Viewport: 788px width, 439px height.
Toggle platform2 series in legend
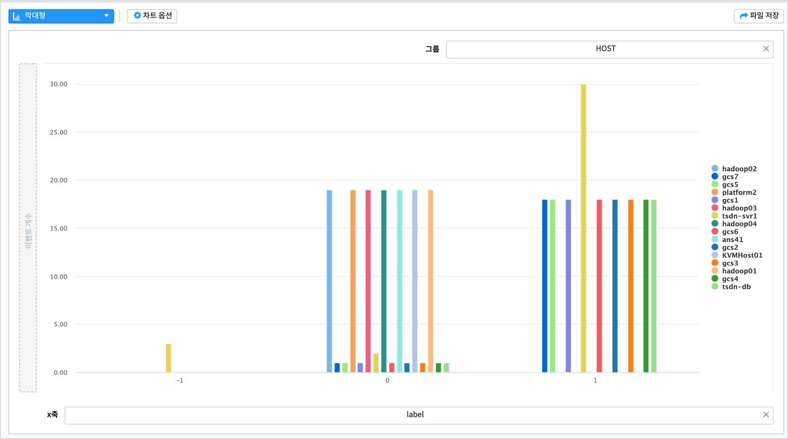733,192
